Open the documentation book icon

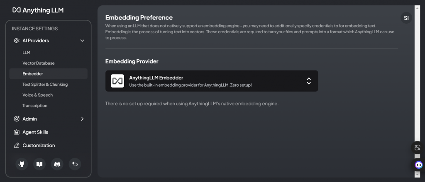click(39, 164)
